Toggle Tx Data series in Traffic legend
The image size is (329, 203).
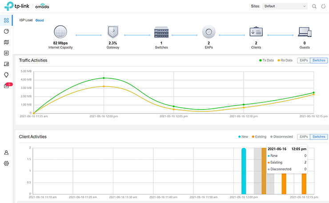click(x=266, y=60)
